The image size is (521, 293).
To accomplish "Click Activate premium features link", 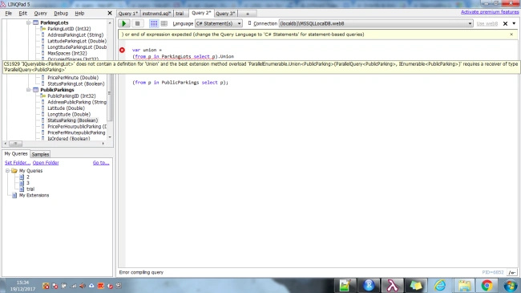I will (490, 12).
